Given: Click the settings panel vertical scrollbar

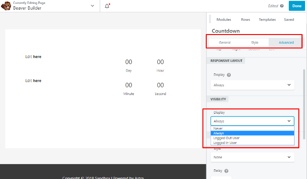Looking at the screenshot, I should coord(304,104).
